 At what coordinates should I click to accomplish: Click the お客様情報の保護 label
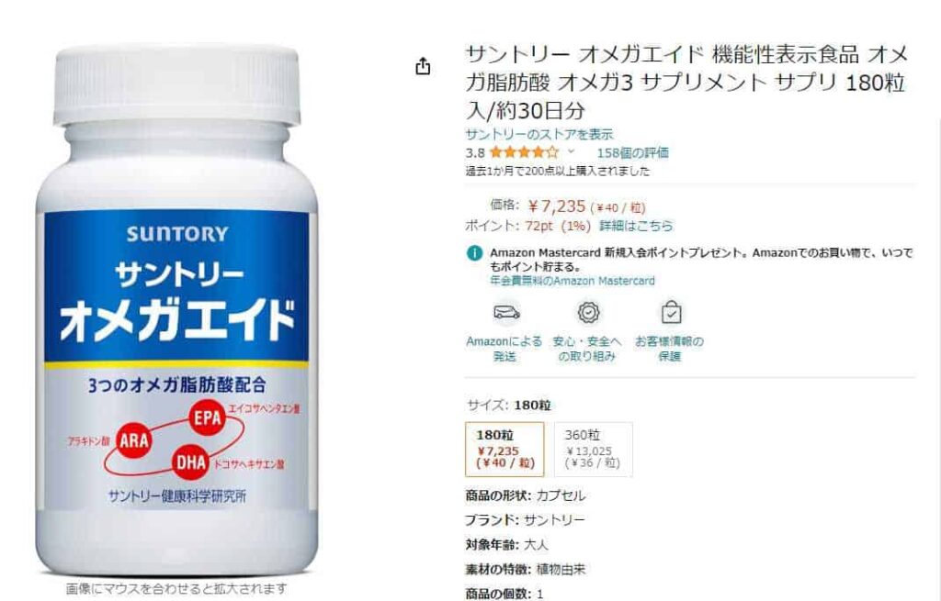tap(669, 349)
